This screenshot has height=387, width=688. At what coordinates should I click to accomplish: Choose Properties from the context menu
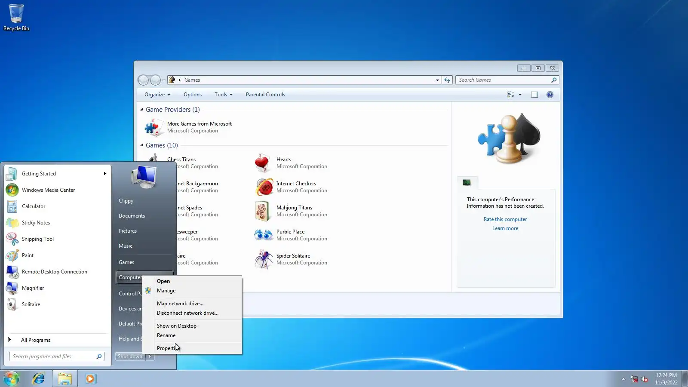[x=192, y=348]
